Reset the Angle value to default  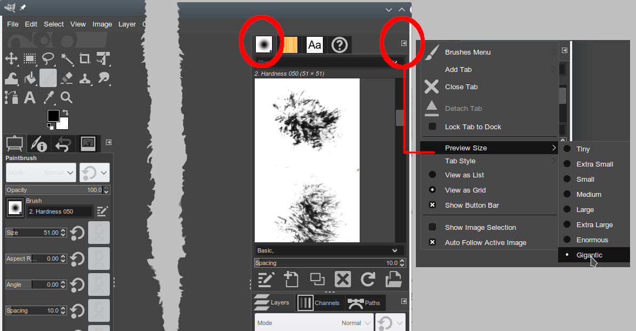(x=77, y=284)
